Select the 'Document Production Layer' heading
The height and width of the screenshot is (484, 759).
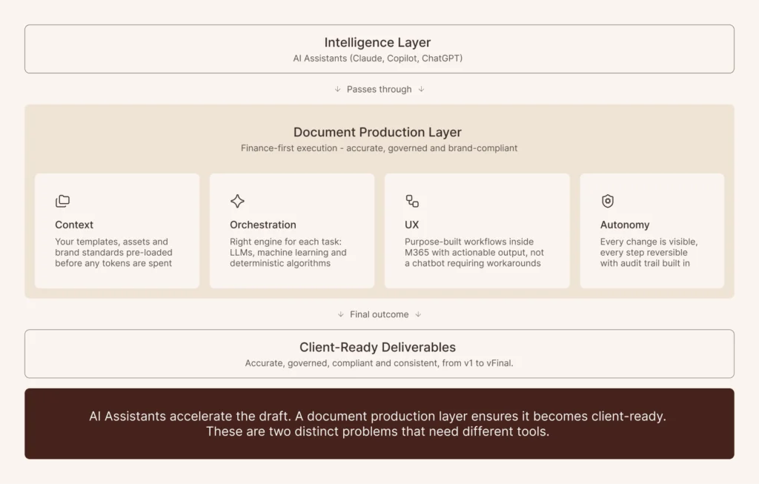pyautogui.click(x=377, y=132)
